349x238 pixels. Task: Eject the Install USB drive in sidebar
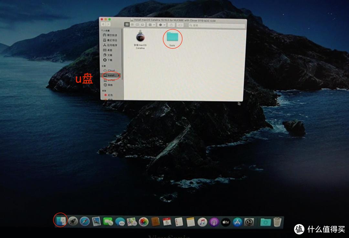click(119, 75)
